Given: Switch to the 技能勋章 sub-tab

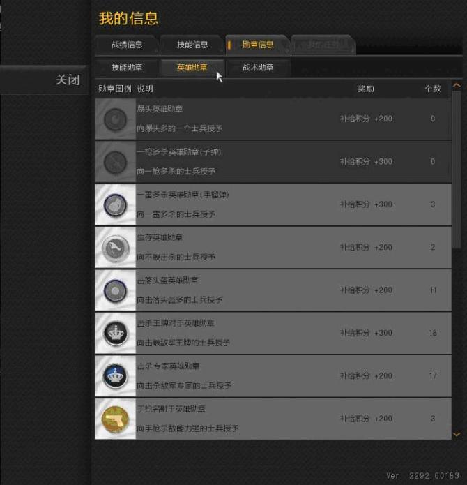Looking at the screenshot, I should (127, 67).
